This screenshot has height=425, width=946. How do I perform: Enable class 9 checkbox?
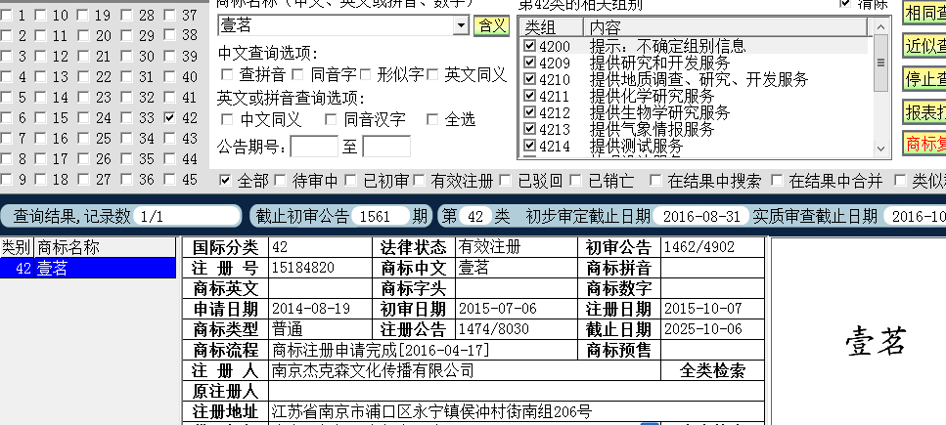(6, 180)
